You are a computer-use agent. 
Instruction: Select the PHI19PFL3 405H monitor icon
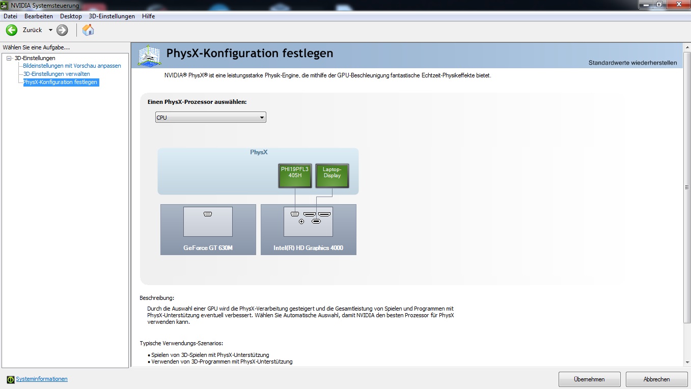(295, 176)
